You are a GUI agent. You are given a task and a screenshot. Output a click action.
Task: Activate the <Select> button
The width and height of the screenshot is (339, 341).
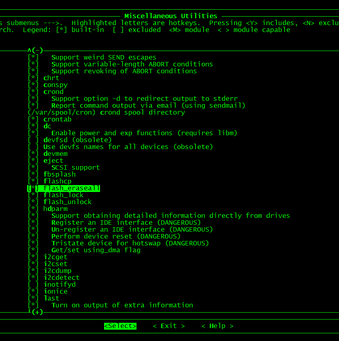pos(120,326)
